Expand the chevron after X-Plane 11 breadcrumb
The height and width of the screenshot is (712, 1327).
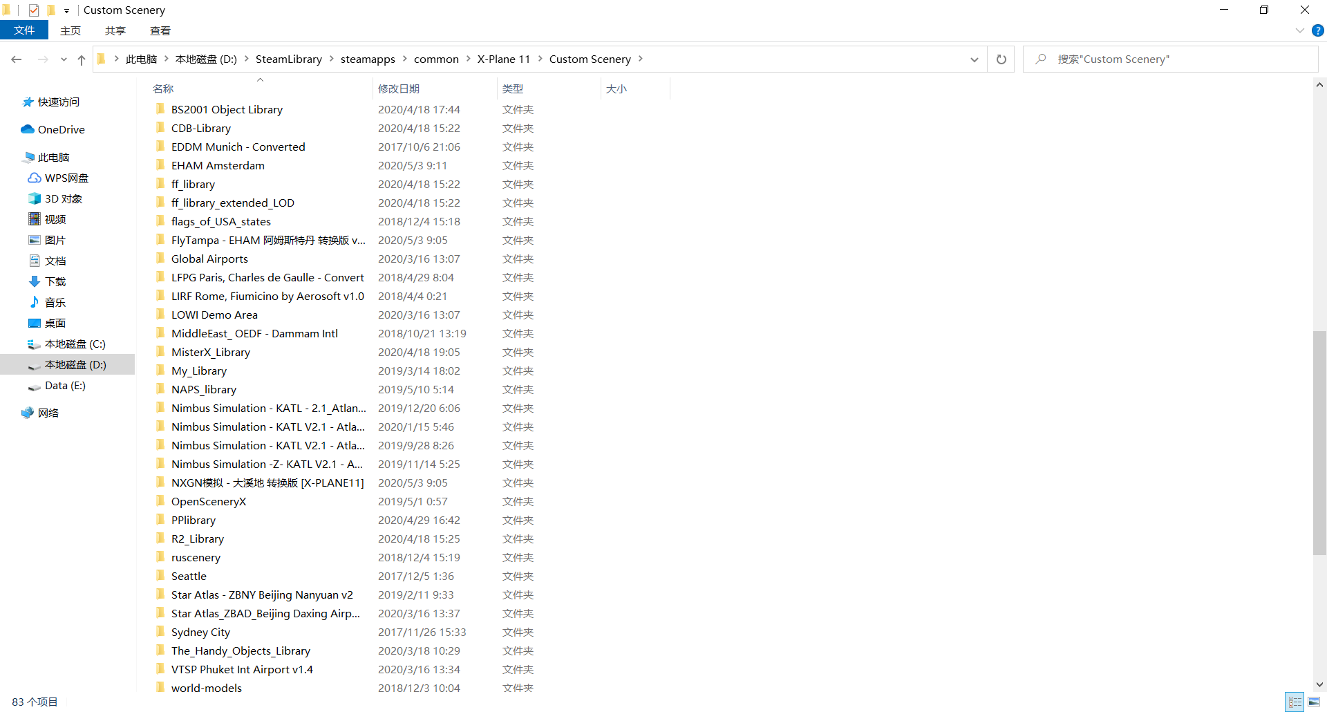coord(540,59)
